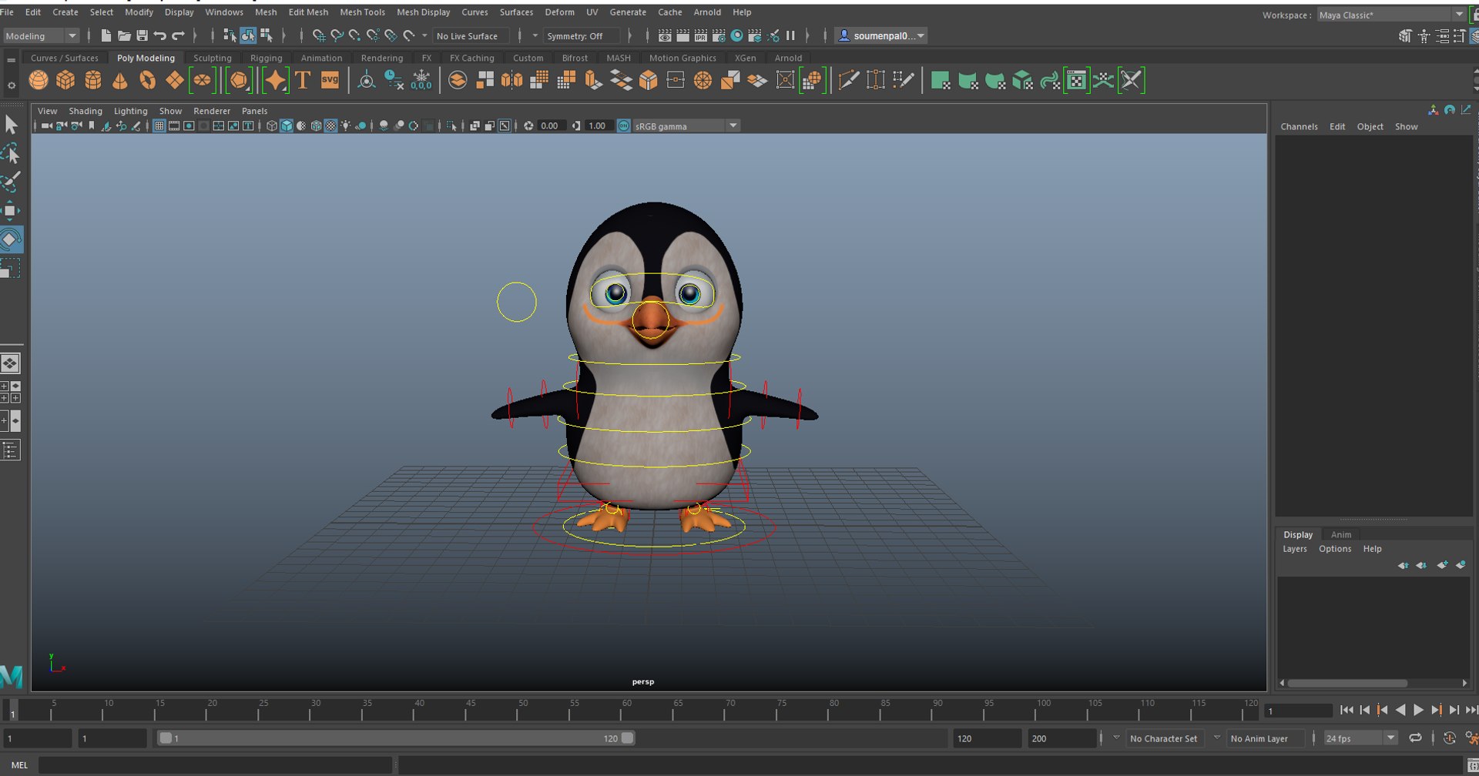1479x776 pixels.
Task: Create a polygon plane from the shelf
Action: (x=175, y=80)
